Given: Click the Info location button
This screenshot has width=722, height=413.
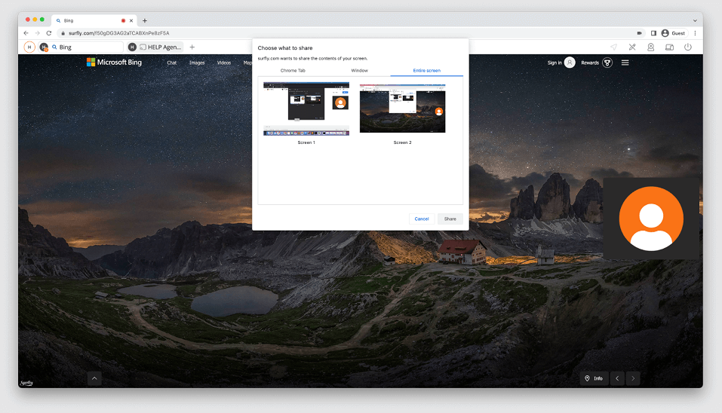Looking at the screenshot, I should coord(594,378).
